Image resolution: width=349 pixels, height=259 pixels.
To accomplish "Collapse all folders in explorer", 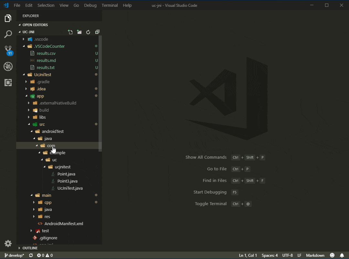I will tap(97, 32).
